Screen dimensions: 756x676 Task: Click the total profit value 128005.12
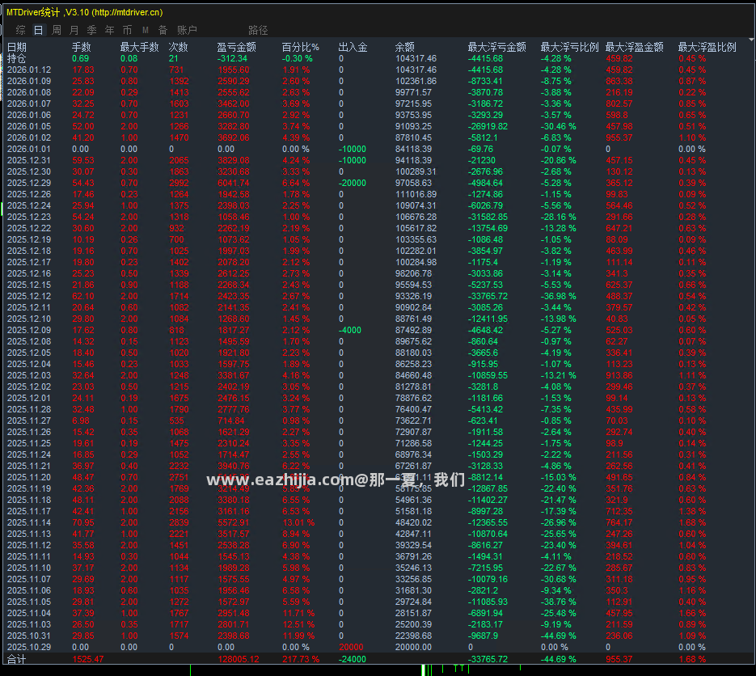point(239,659)
